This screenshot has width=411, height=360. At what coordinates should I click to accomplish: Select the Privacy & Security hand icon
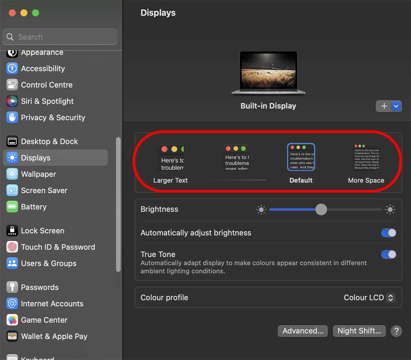(12, 118)
